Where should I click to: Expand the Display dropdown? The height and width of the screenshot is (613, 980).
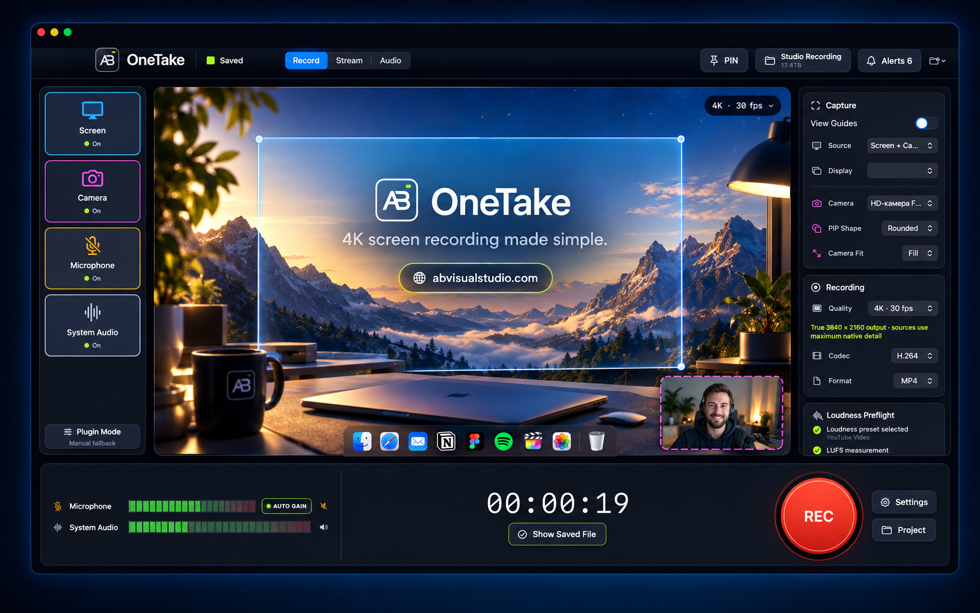pyautogui.click(x=903, y=171)
